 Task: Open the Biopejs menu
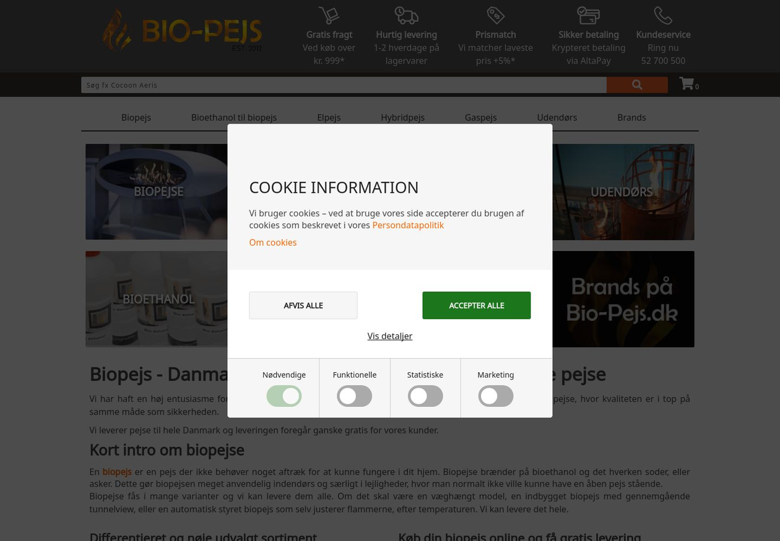[136, 117]
